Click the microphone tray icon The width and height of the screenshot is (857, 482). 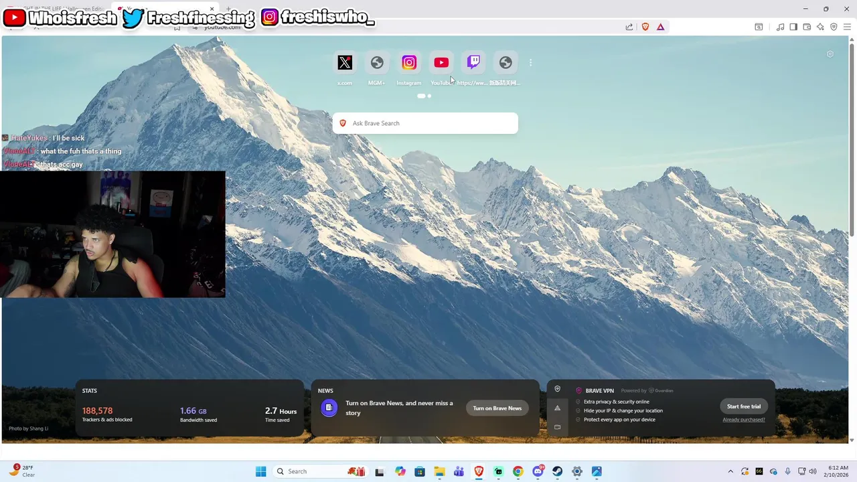tap(788, 471)
